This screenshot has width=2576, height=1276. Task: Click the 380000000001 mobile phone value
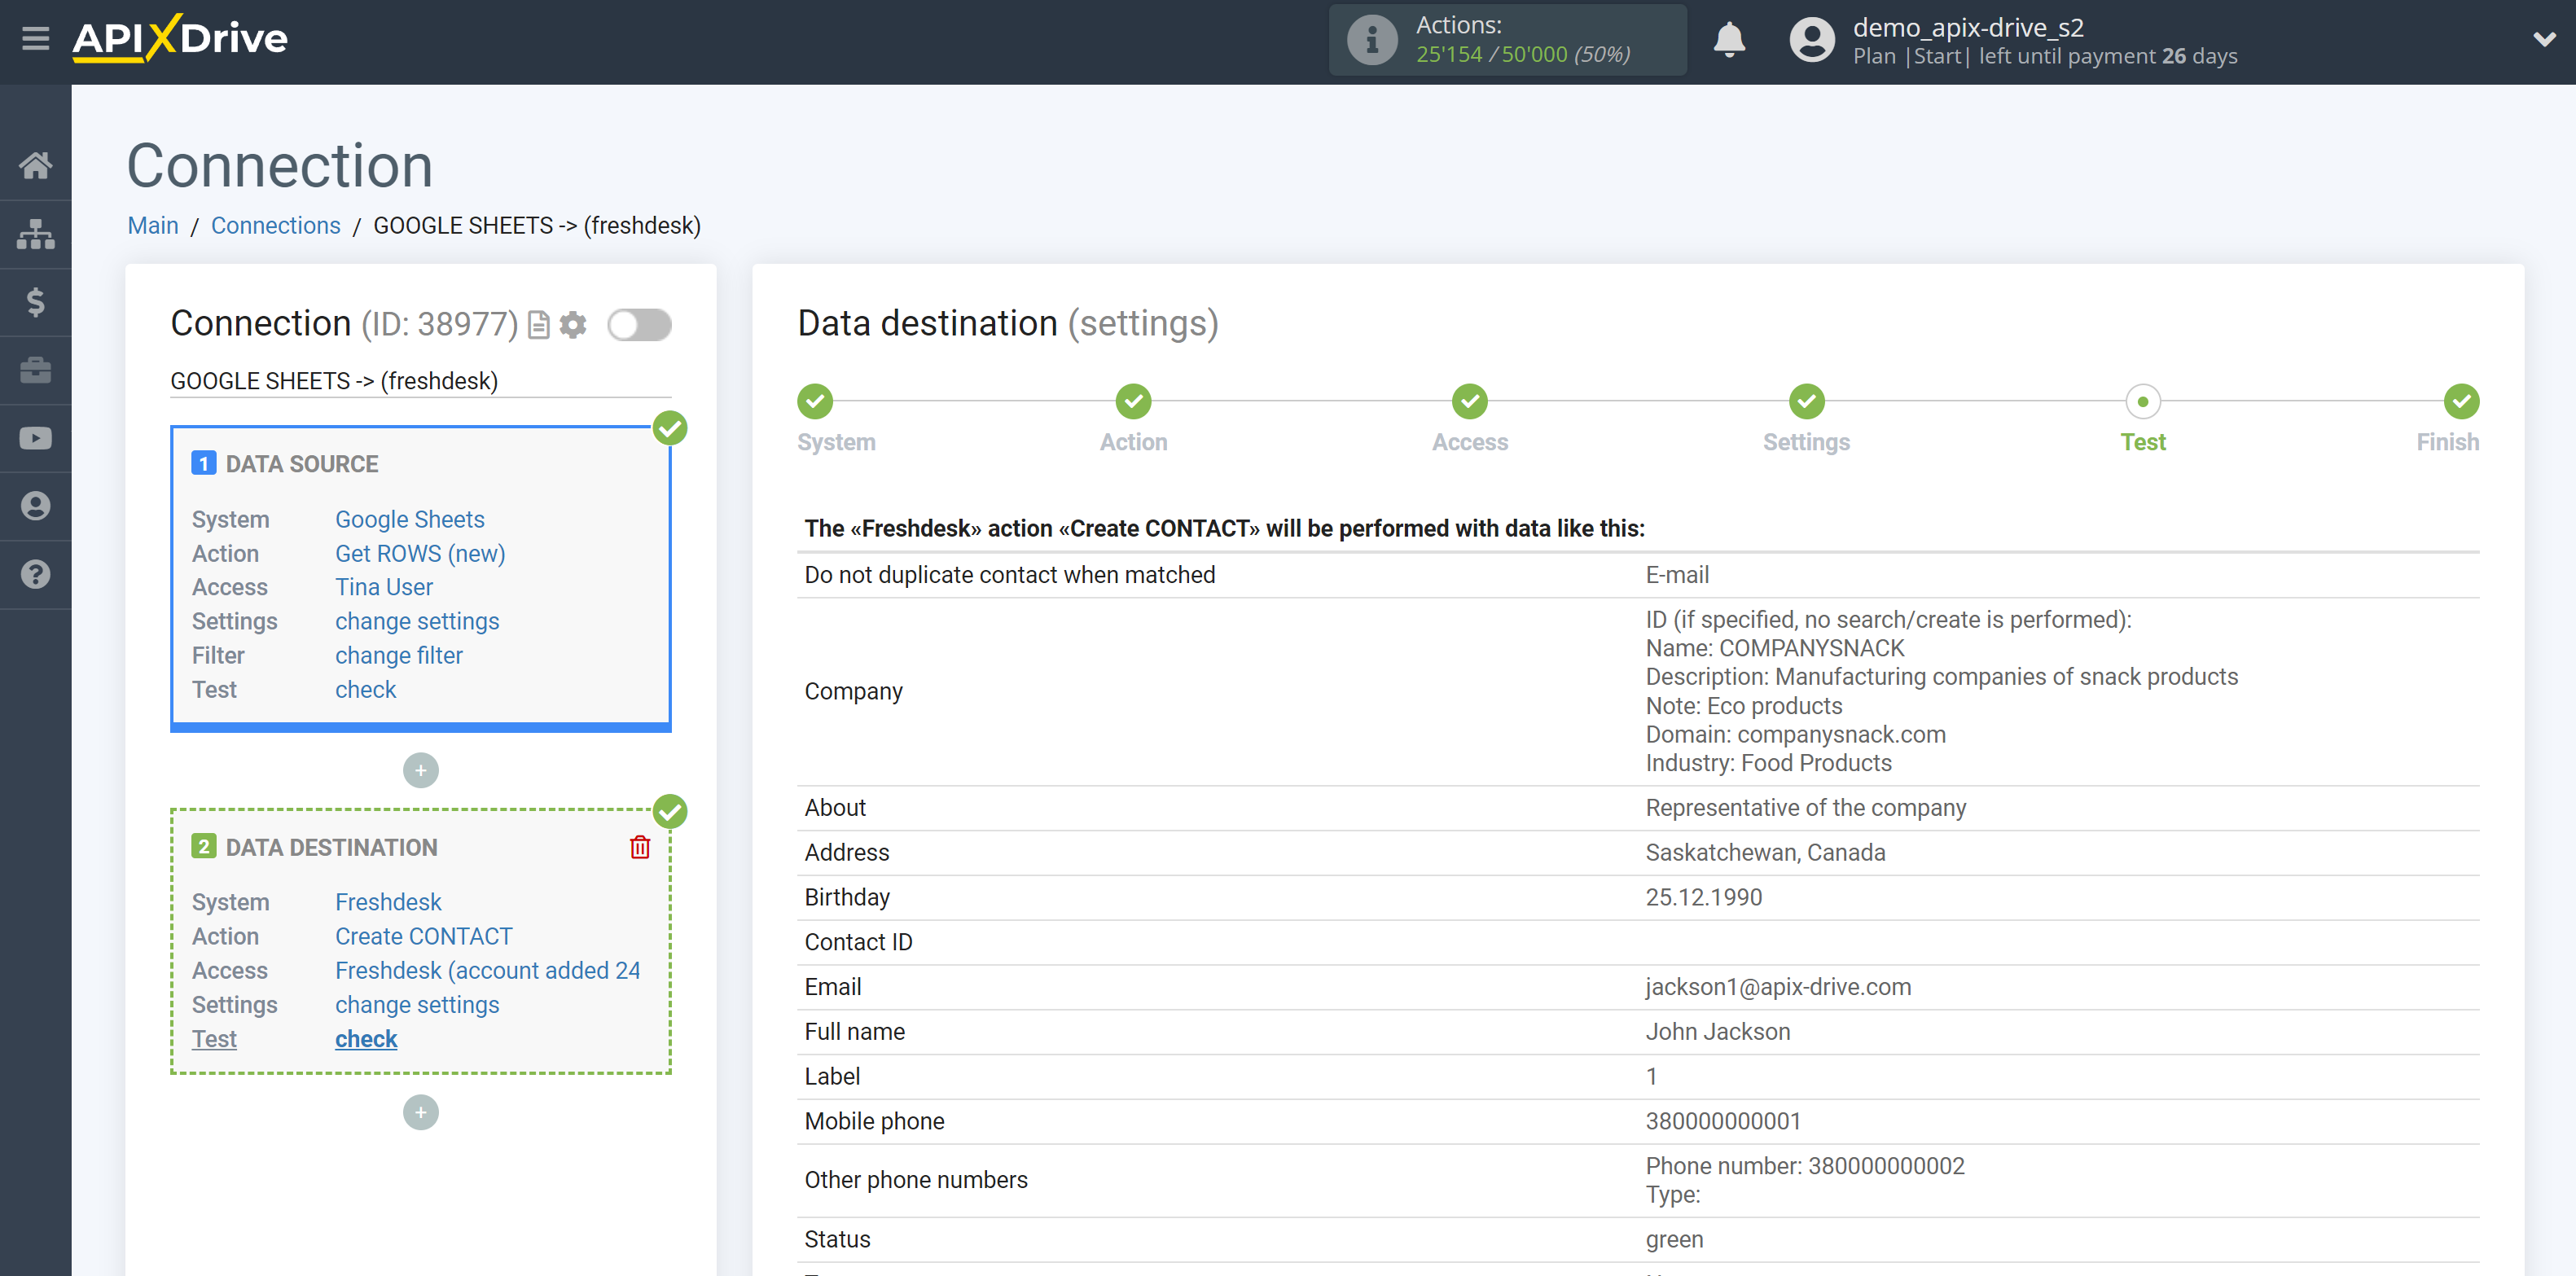click(1723, 1121)
